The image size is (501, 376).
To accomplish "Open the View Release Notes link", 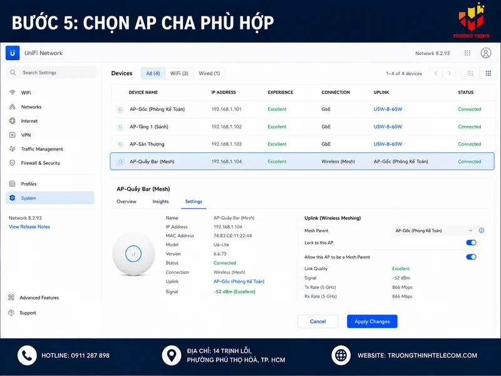I will pyautogui.click(x=29, y=227).
